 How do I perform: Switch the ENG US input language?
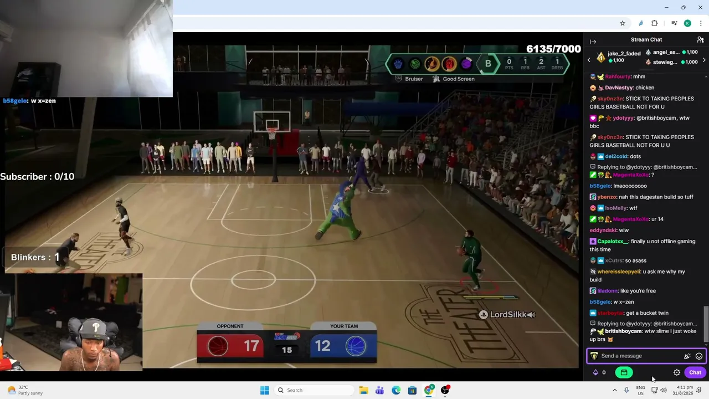click(x=640, y=390)
